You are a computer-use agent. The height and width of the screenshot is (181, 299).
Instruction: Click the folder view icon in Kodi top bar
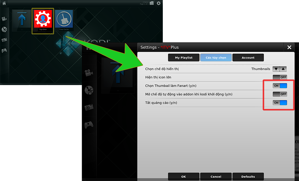(151, 3)
